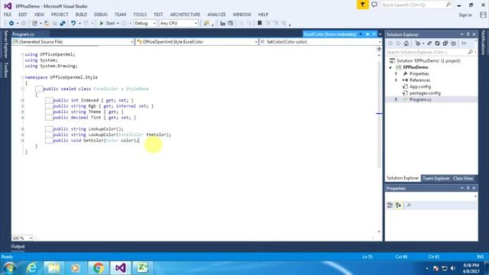Click into the Quick Launch search box

416,5
